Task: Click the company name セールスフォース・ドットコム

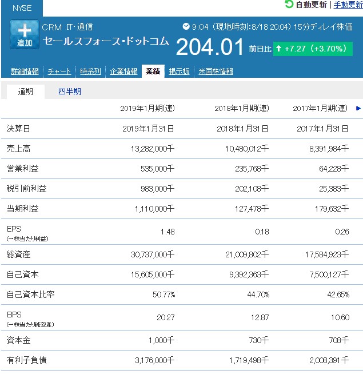Action: pos(106,41)
